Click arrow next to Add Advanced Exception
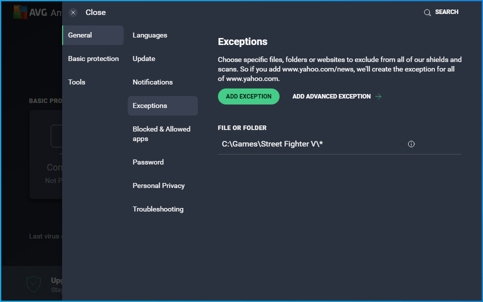 point(378,96)
